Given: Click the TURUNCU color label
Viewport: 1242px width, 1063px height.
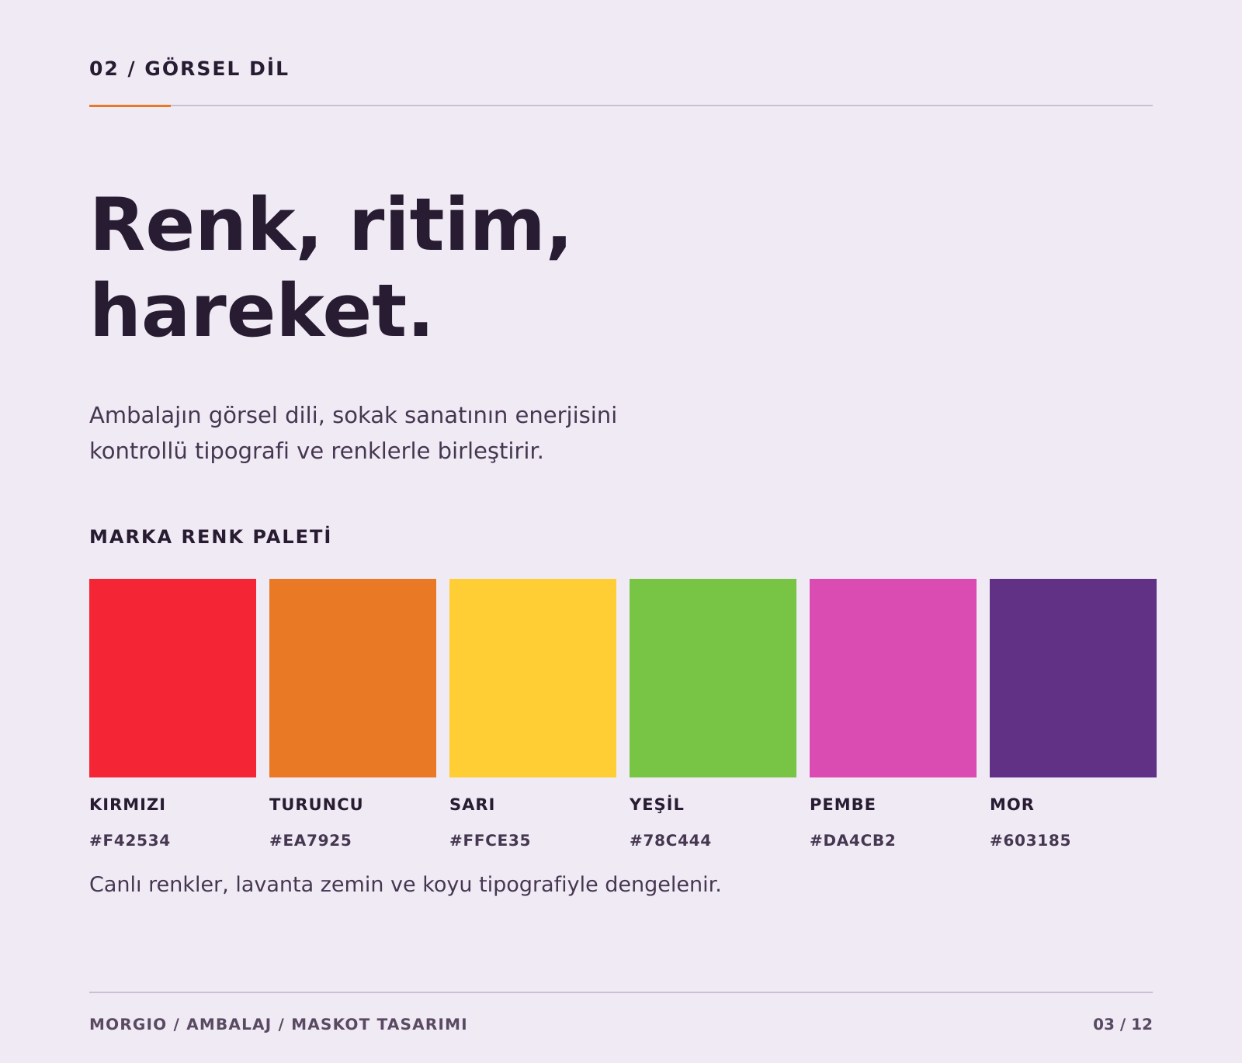Looking at the screenshot, I should pos(316,805).
